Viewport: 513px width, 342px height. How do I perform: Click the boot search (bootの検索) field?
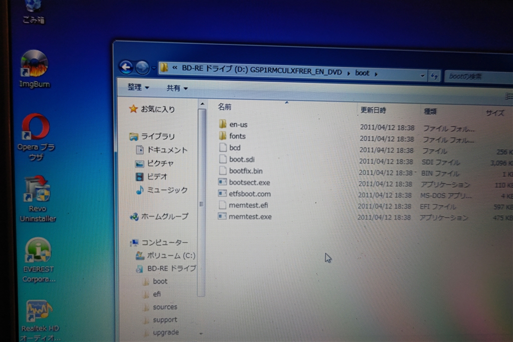479,77
